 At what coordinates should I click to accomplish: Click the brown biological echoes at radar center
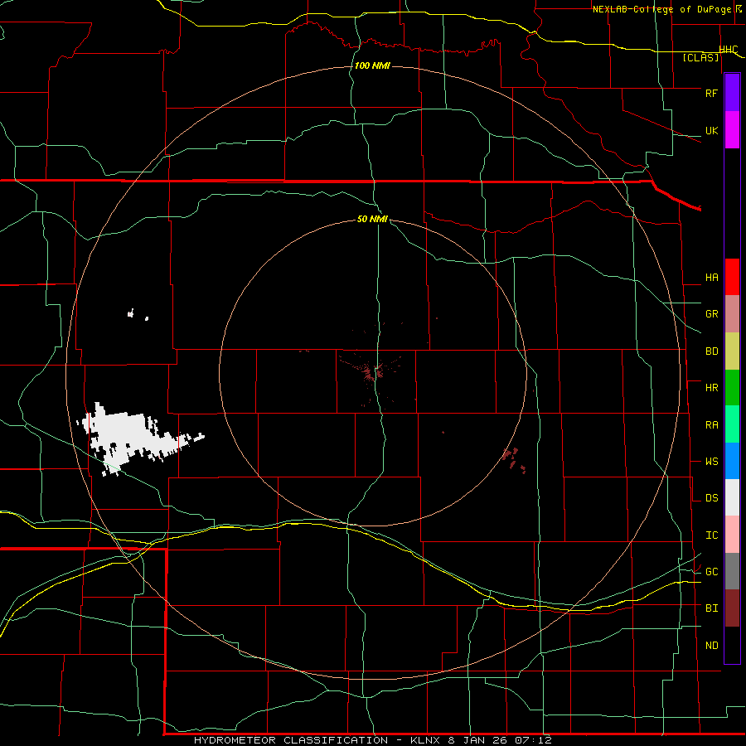372,372
